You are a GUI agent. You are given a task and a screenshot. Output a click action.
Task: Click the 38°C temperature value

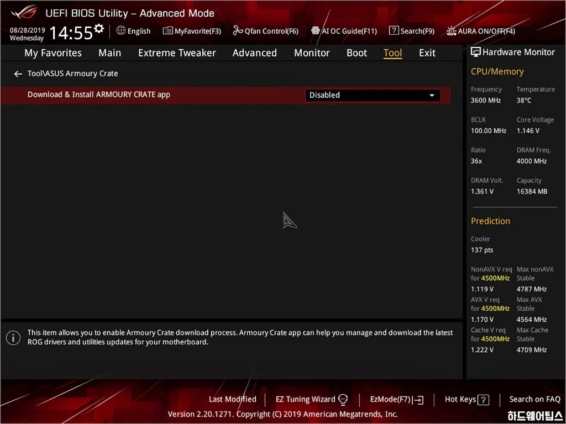[x=524, y=101]
